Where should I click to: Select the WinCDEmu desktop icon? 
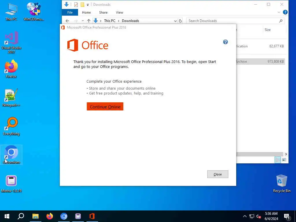pos(34,12)
